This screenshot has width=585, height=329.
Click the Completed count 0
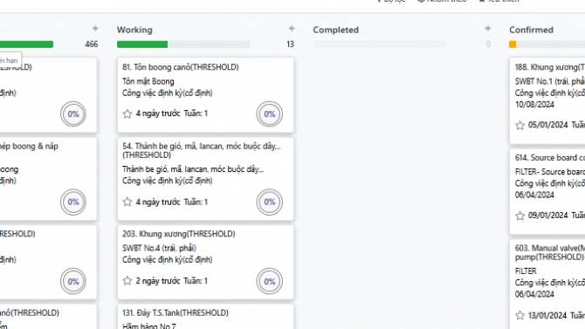488,45
